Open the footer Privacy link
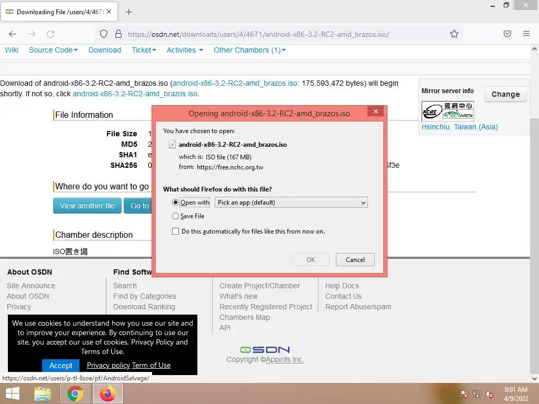This screenshot has width=539, height=404. [19, 307]
